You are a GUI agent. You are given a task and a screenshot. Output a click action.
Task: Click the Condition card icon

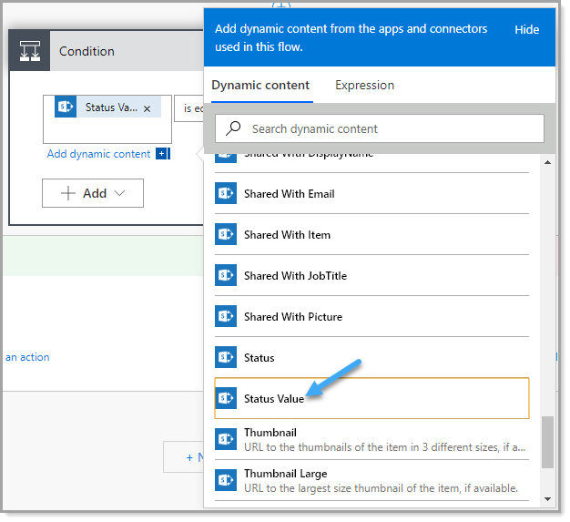[29, 51]
